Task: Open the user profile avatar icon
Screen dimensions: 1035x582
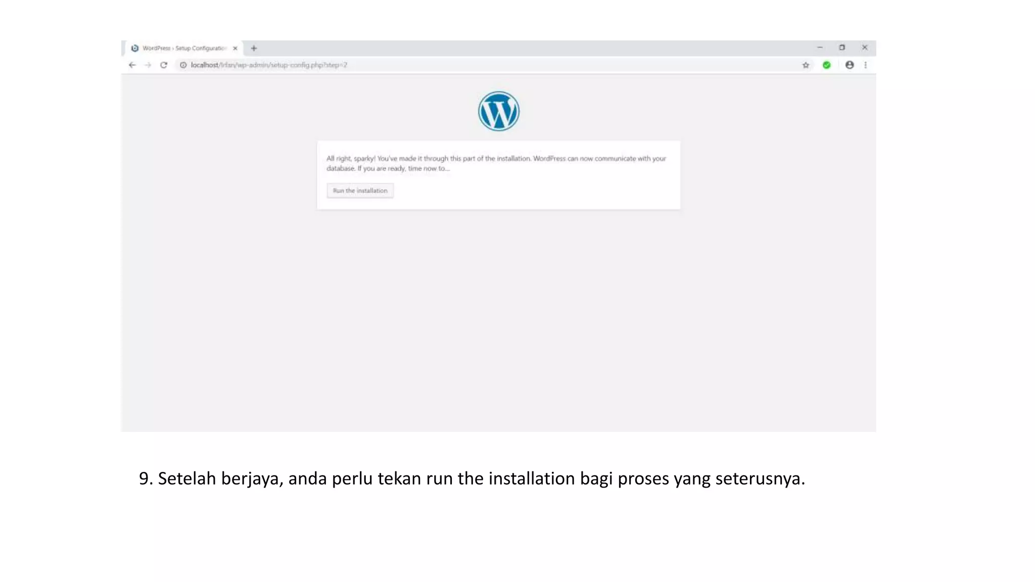Action: 850,65
